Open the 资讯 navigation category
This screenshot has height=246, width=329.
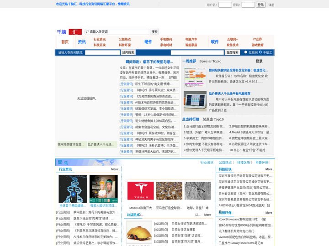click(x=82, y=42)
